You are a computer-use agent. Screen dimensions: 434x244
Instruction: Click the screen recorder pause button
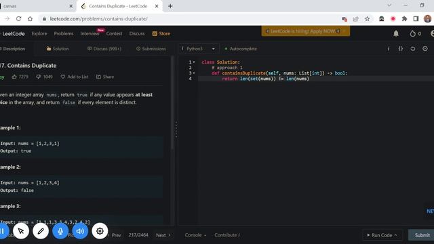pos(3,231)
